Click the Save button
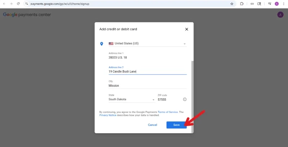Image resolution: width=288 pixels, height=147 pixels. pos(176,125)
